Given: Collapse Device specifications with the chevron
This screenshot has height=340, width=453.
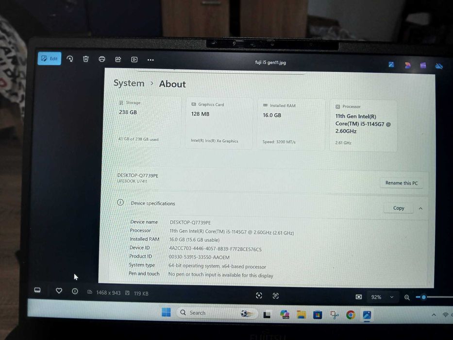Looking at the screenshot, I should (420, 208).
